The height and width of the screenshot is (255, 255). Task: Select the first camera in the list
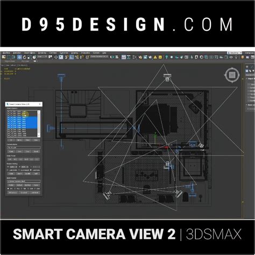pos(23,112)
